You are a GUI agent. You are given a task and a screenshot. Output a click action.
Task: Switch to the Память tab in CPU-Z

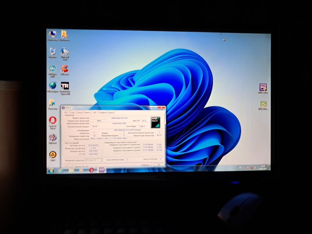pyautogui.click(x=87, y=113)
